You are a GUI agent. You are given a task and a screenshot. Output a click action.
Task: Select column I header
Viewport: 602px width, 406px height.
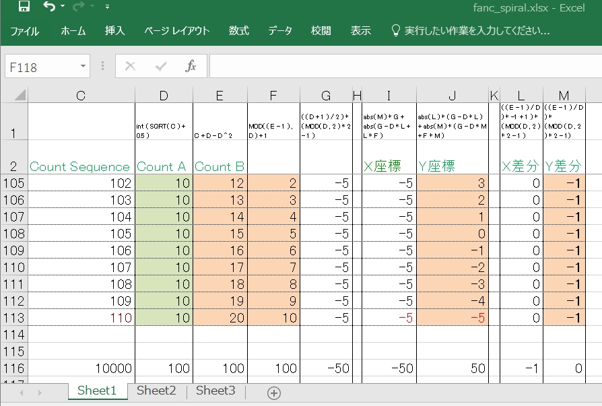[x=389, y=95]
